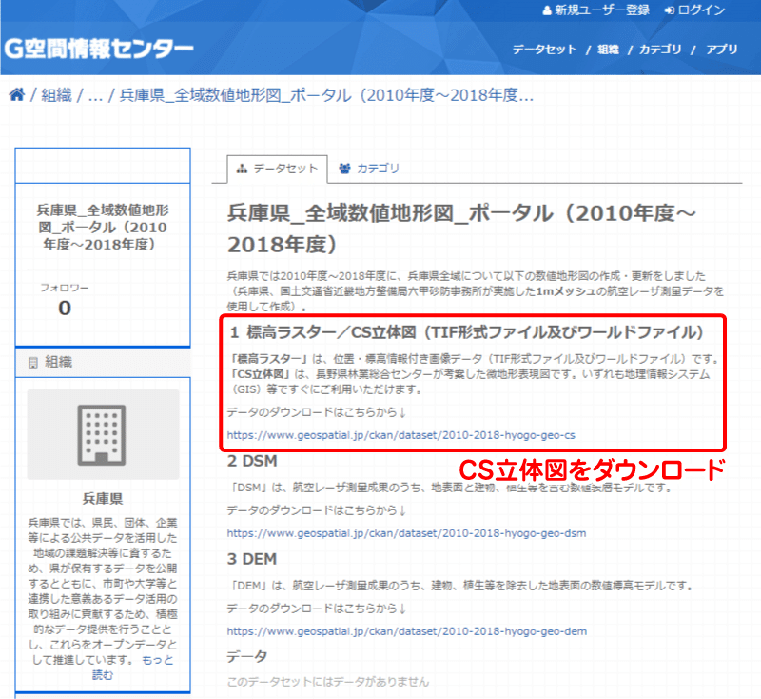Click the 3 DEM heading
The width and height of the screenshot is (761, 699).
[252, 559]
